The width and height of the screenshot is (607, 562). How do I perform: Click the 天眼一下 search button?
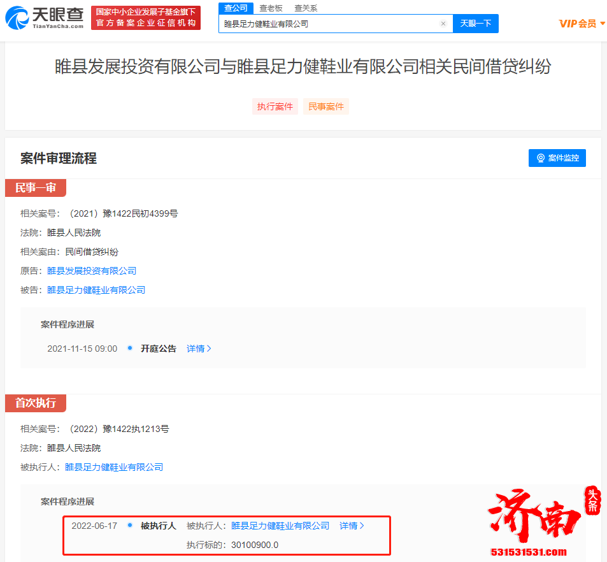click(x=475, y=23)
